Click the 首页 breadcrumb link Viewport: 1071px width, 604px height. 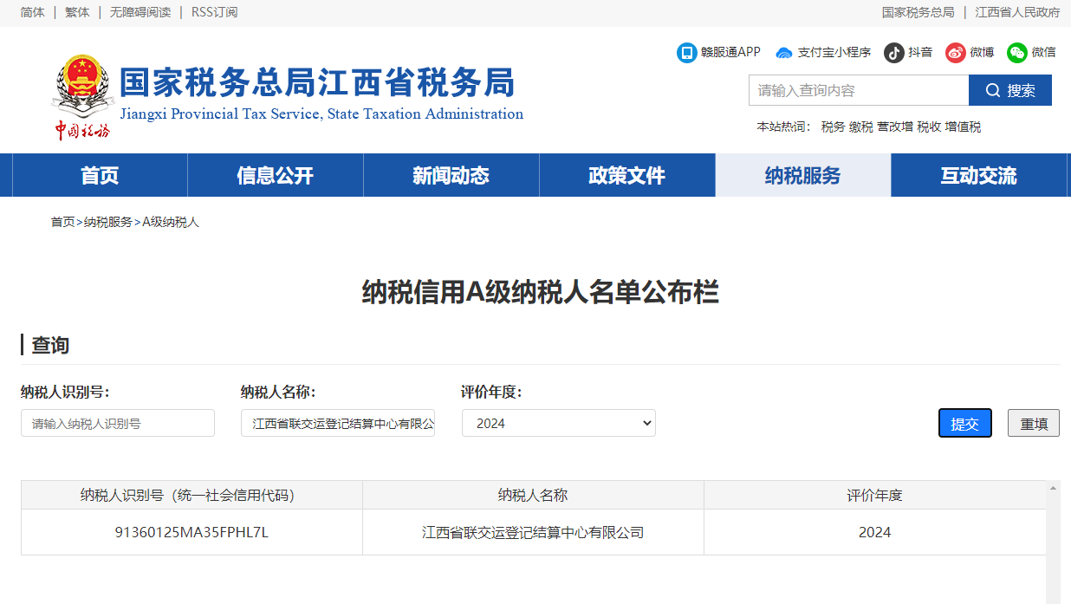point(62,223)
